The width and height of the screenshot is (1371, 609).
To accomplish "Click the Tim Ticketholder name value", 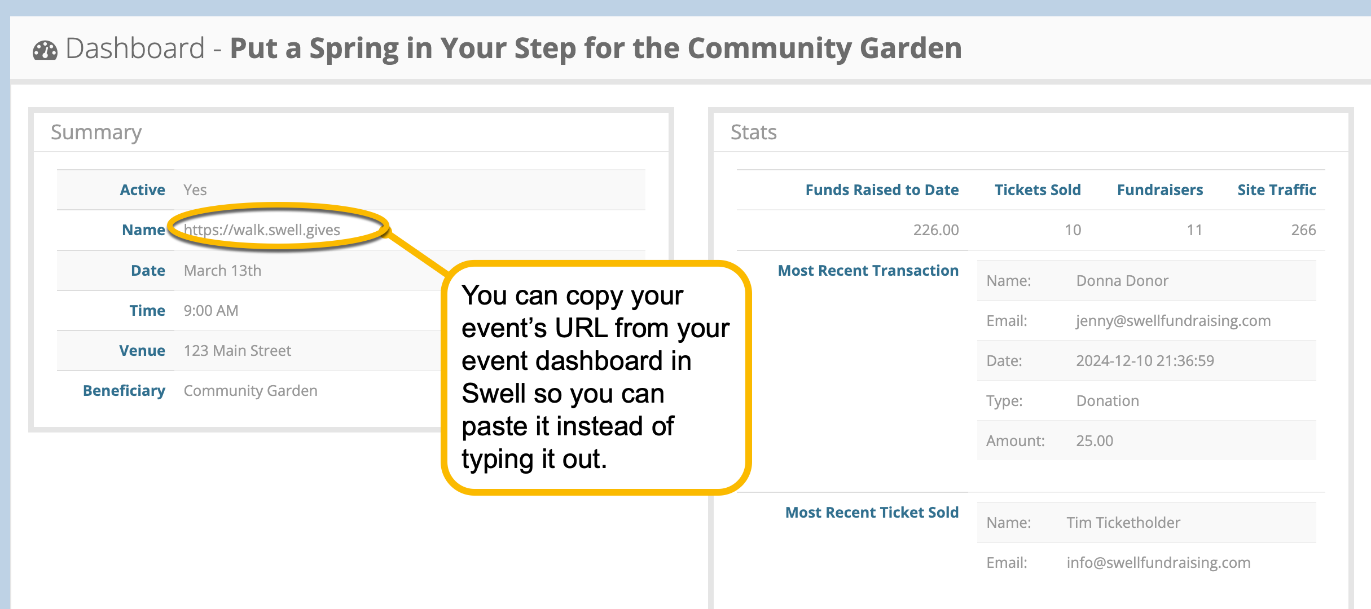I will click(x=1123, y=523).
